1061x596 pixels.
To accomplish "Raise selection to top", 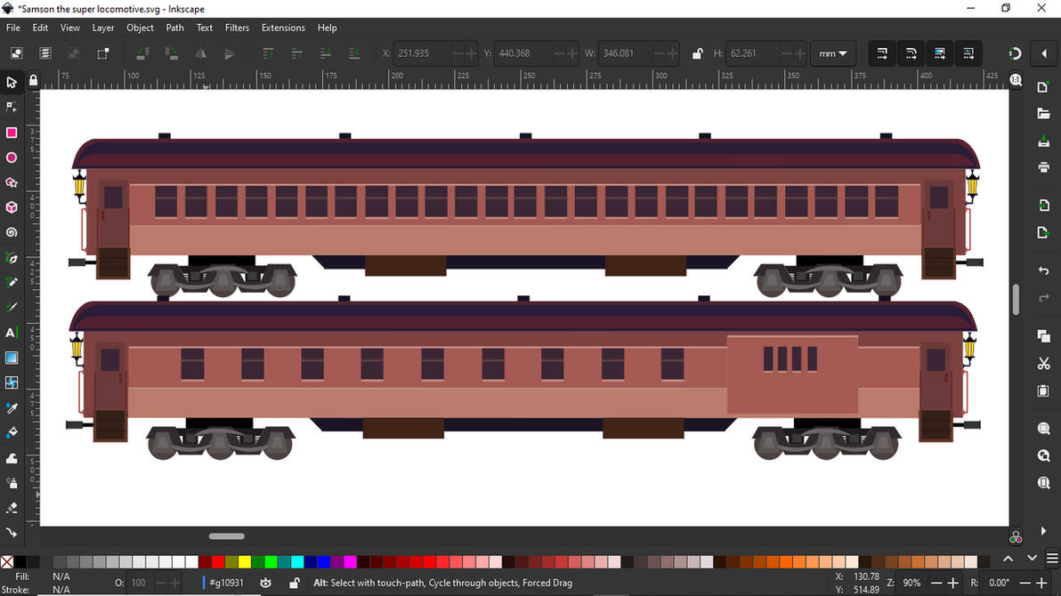I will [268, 53].
